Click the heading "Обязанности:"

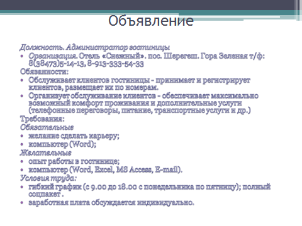tap(44, 72)
